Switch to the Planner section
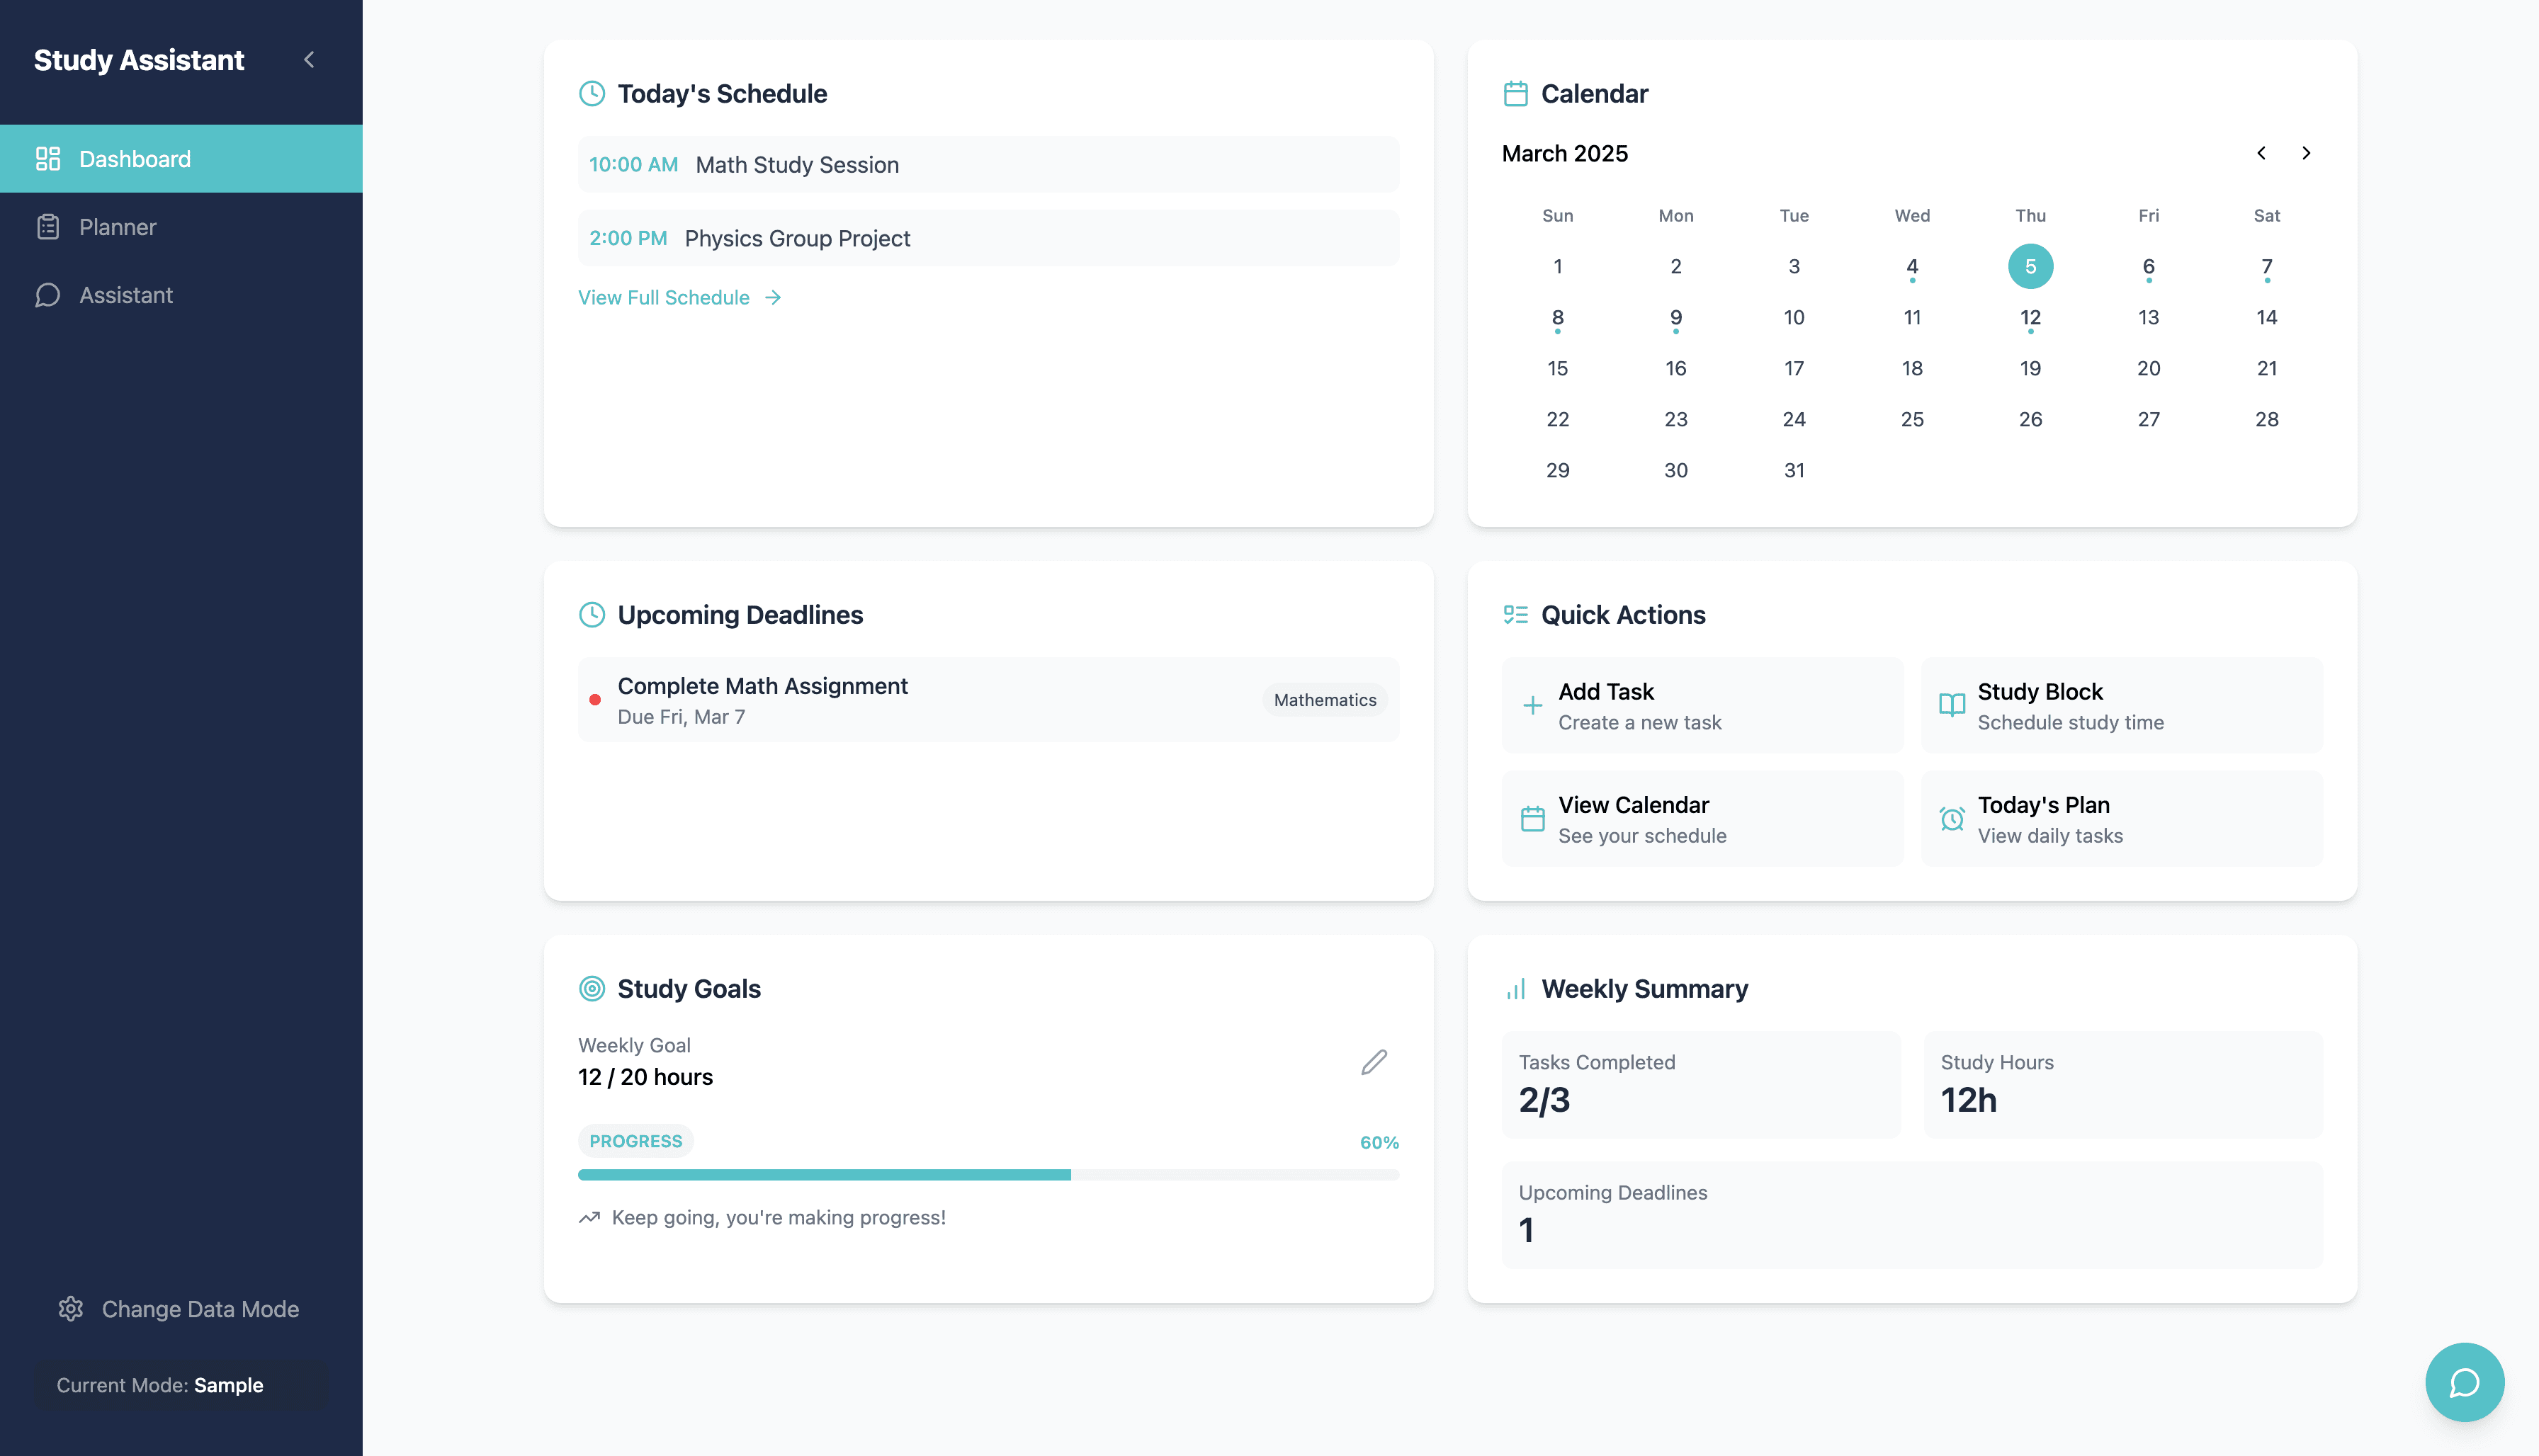The width and height of the screenshot is (2539, 1456). click(117, 227)
